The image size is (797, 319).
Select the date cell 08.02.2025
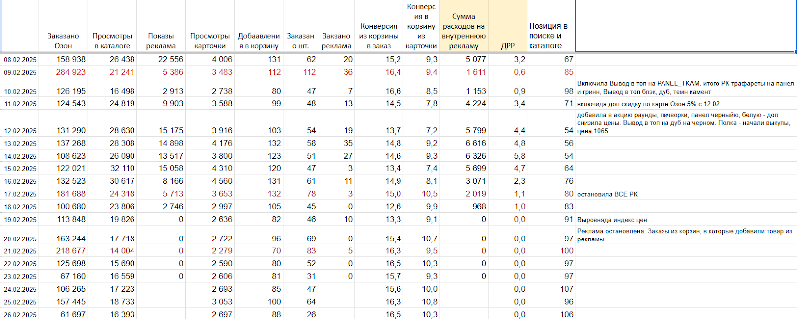pos(20,60)
